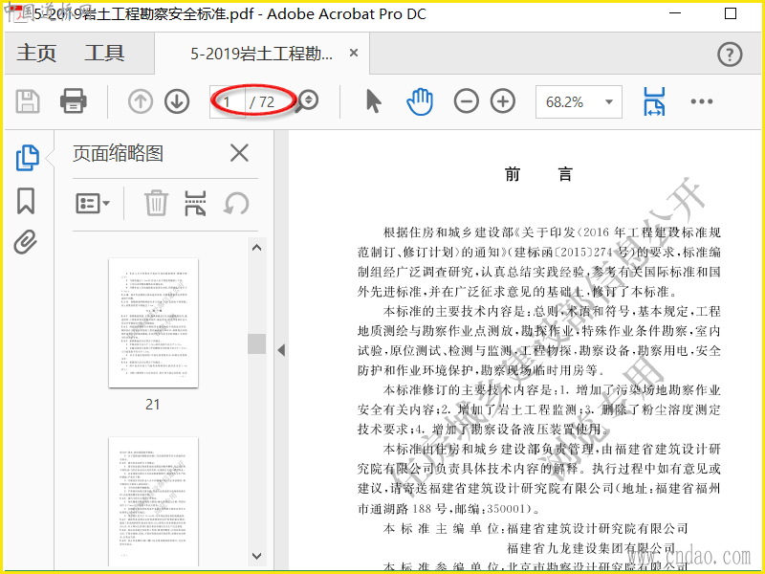765x574 pixels.
Task: Click the rotate page icon
Action: pos(236,204)
